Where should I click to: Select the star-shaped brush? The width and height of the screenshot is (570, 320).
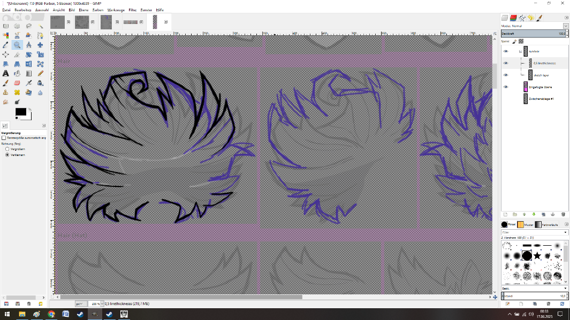(x=537, y=256)
